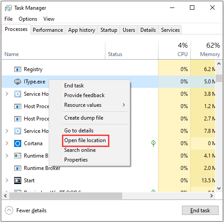Screen dimensions: 224x222
Task: Click the IType.exe process icon
Action: click(18, 82)
